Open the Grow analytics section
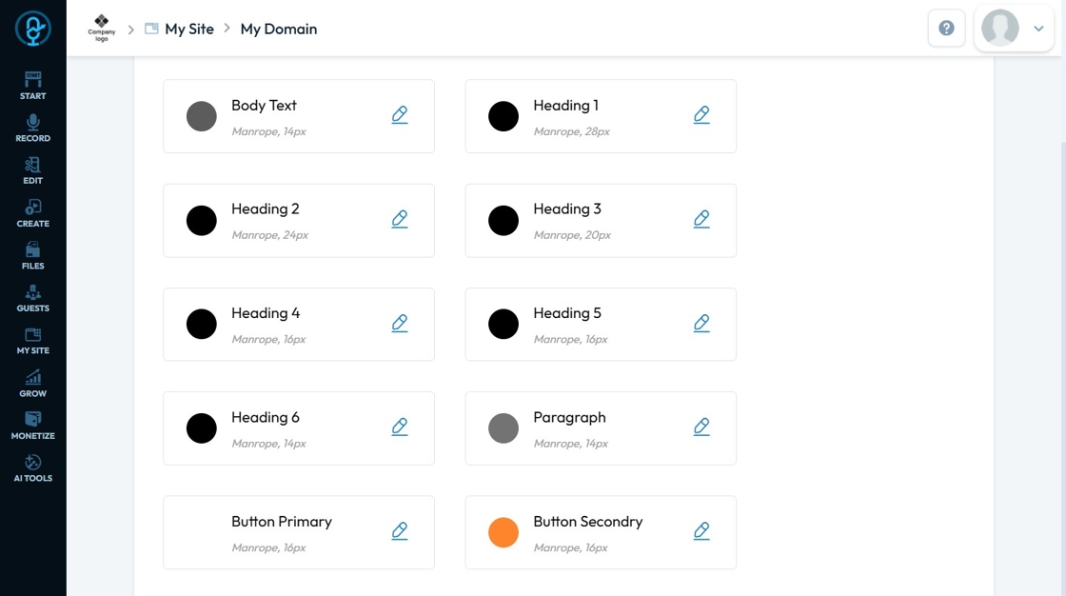The image size is (1066, 596). point(32,383)
